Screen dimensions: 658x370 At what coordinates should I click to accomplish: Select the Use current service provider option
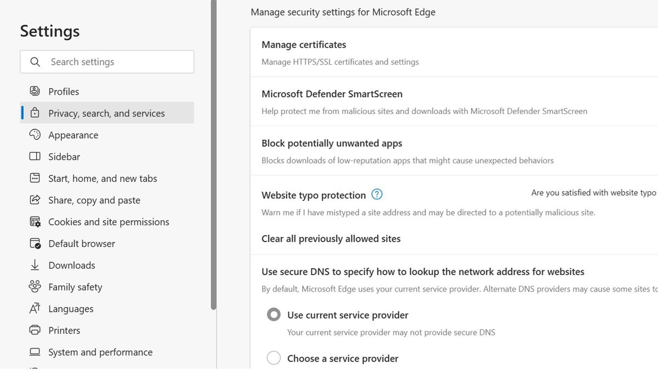[x=274, y=314]
